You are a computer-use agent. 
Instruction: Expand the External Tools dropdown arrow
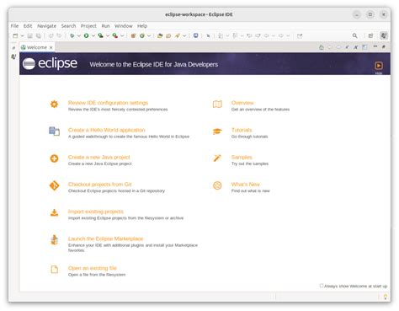(x=122, y=35)
